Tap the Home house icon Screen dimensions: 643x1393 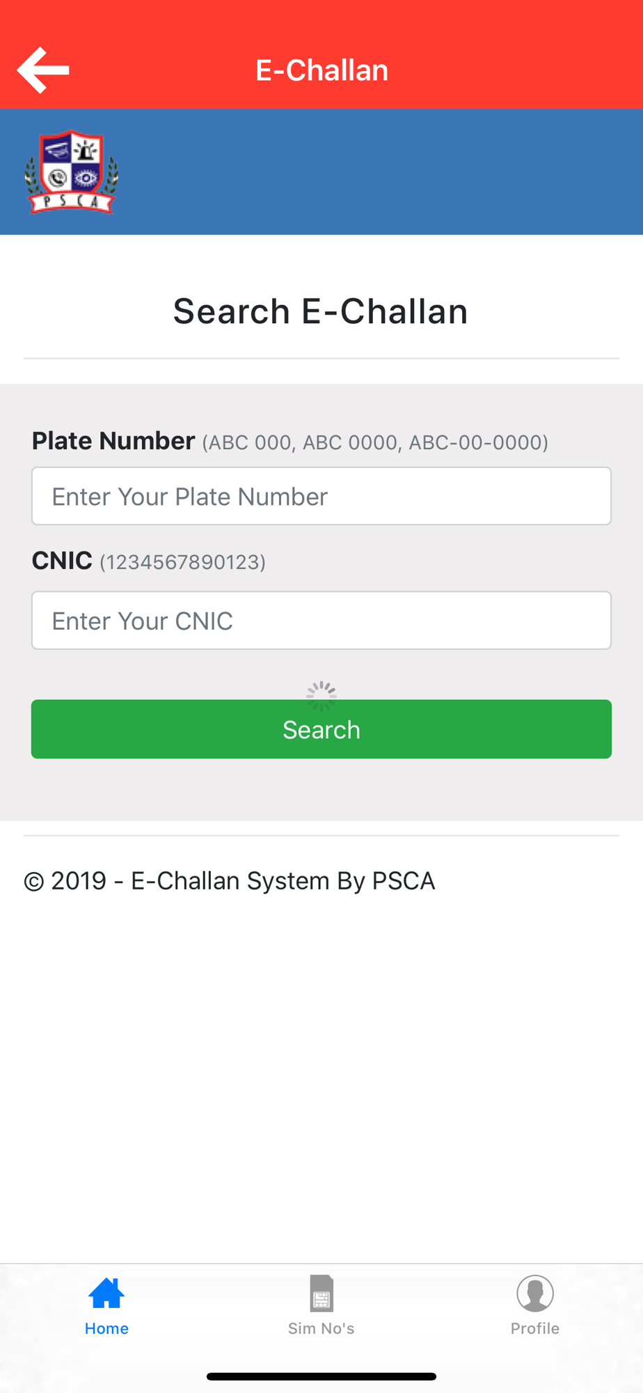[106, 1293]
